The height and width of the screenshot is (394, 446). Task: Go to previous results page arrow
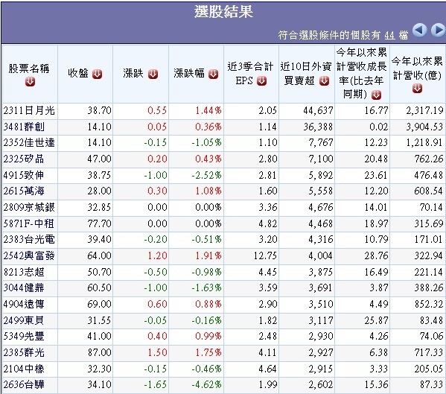419,31
